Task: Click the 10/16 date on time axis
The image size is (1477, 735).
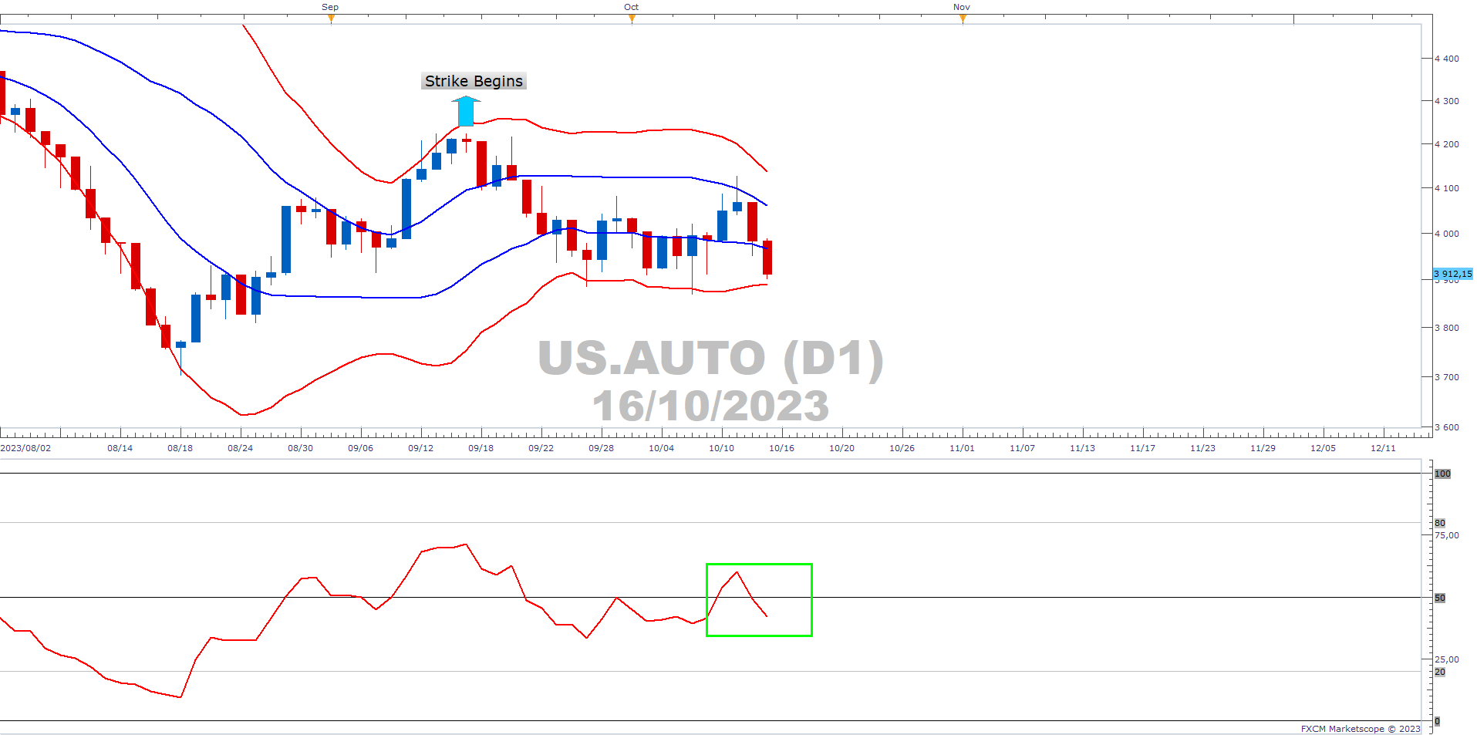Action: pos(781,448)
